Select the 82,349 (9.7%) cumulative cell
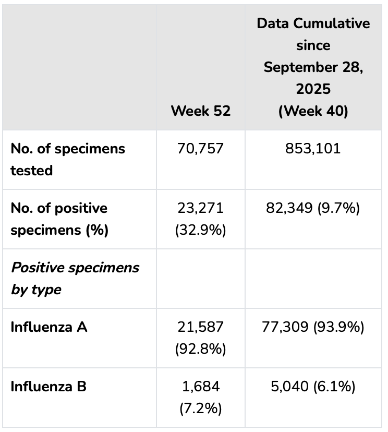 tap(313, 208)
